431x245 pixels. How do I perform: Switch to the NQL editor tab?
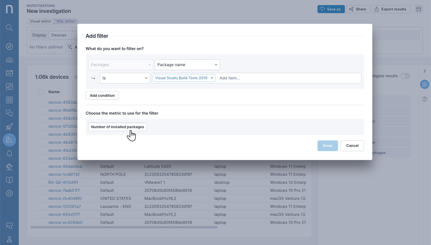click(66, 21)
